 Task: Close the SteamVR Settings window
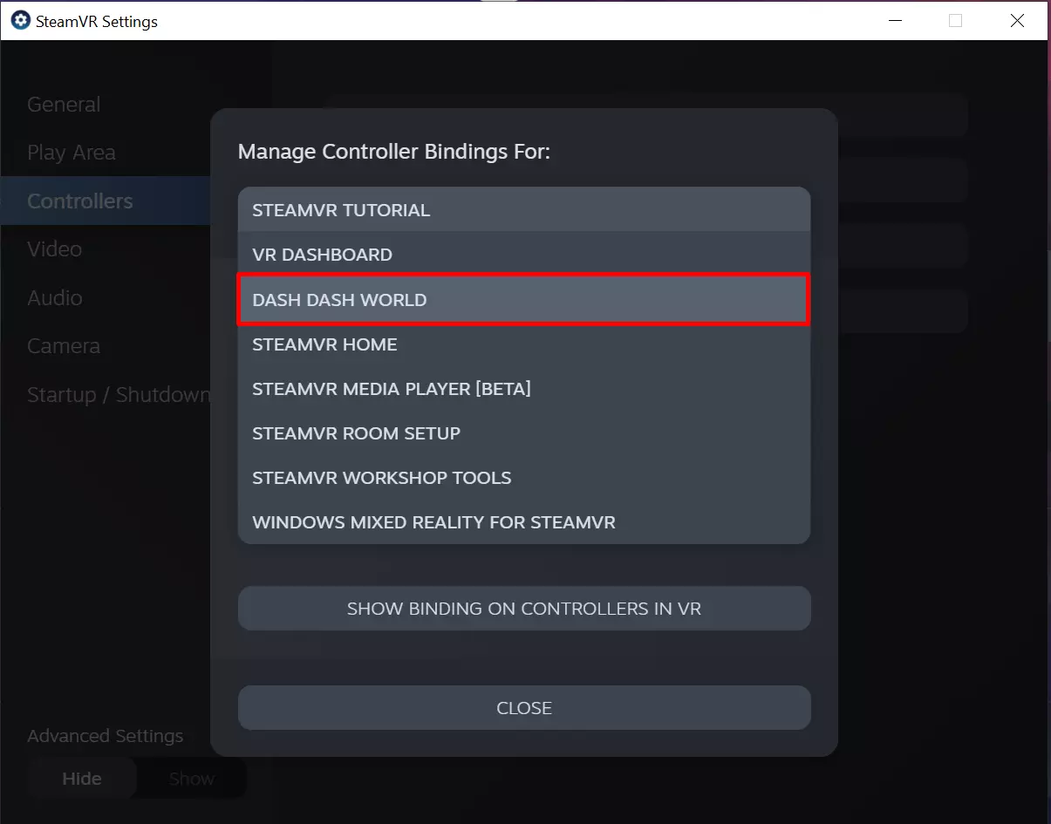coord(1017,20)
